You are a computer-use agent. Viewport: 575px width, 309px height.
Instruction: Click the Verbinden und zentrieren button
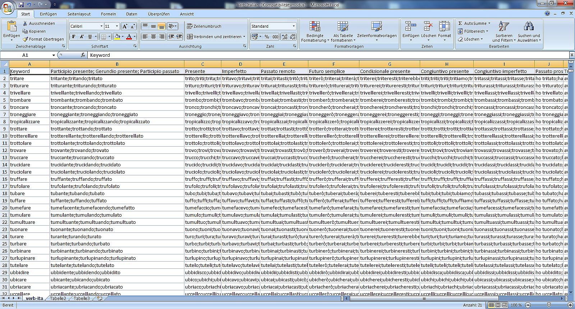216,37
